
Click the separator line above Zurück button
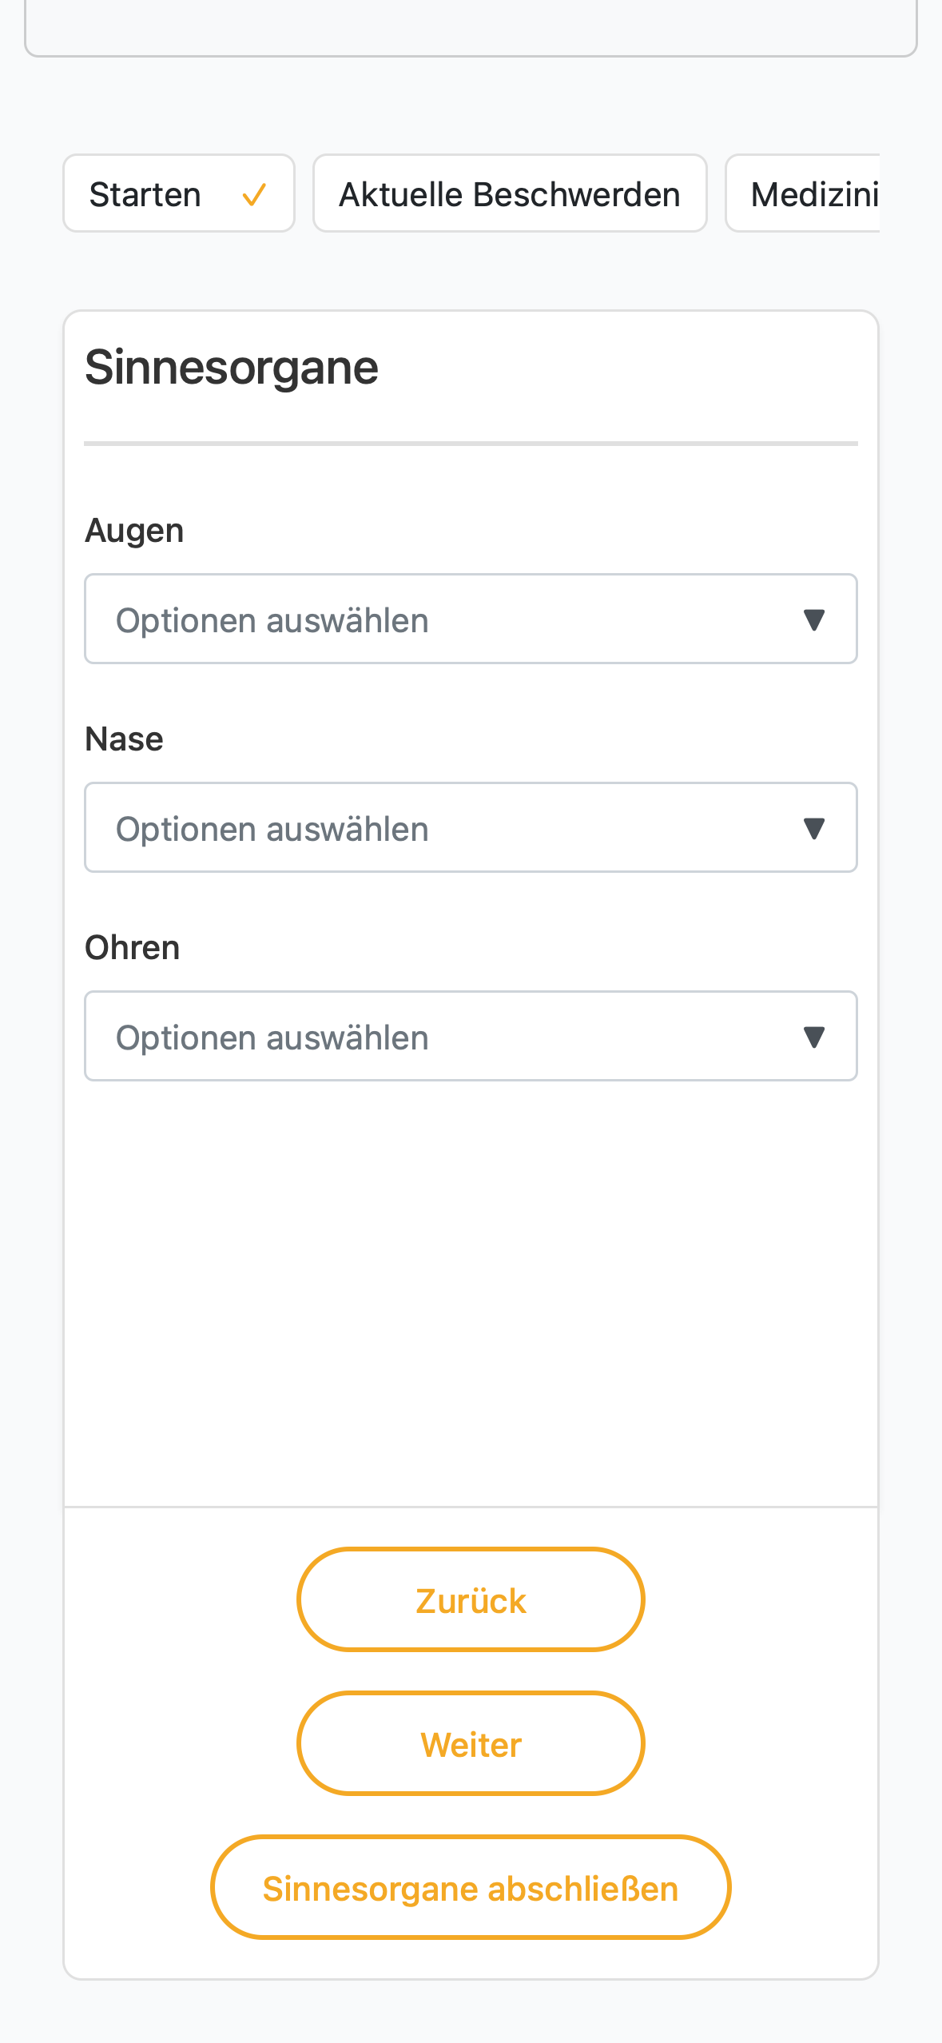click(471, 1507)
